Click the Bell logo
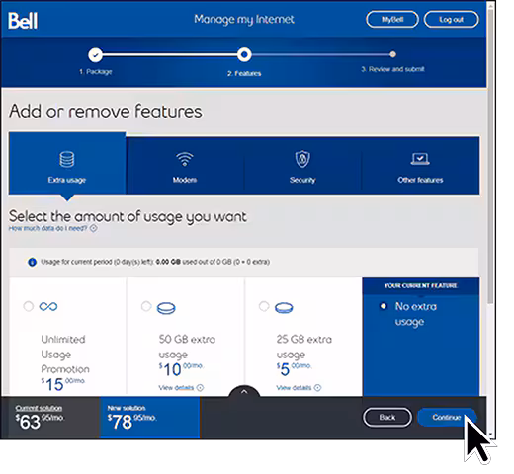The height and width of the screenshot is (474, 514). pos(23,21)
